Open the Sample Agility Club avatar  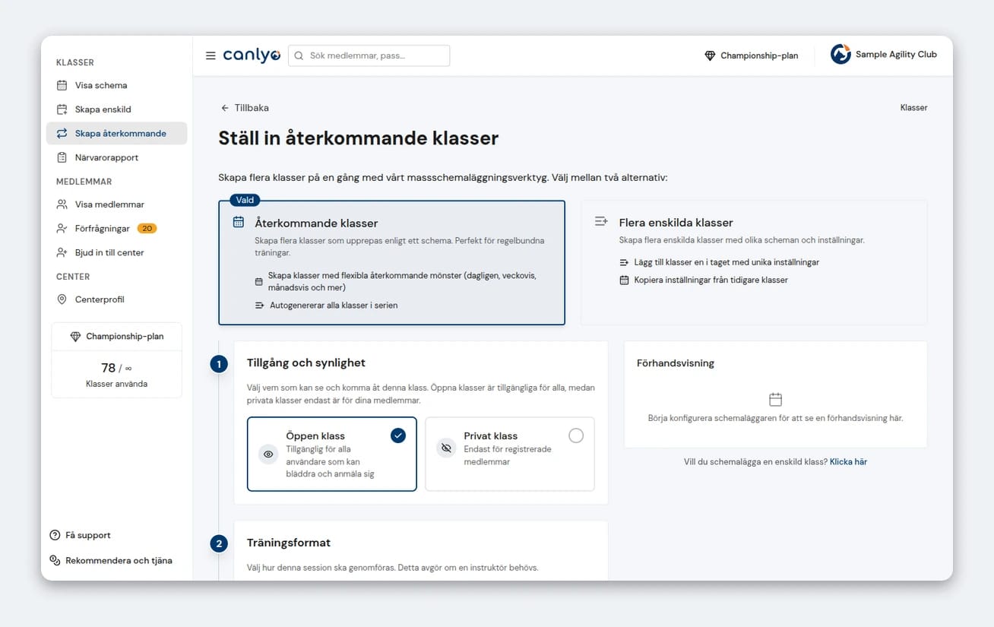(840, 54)
